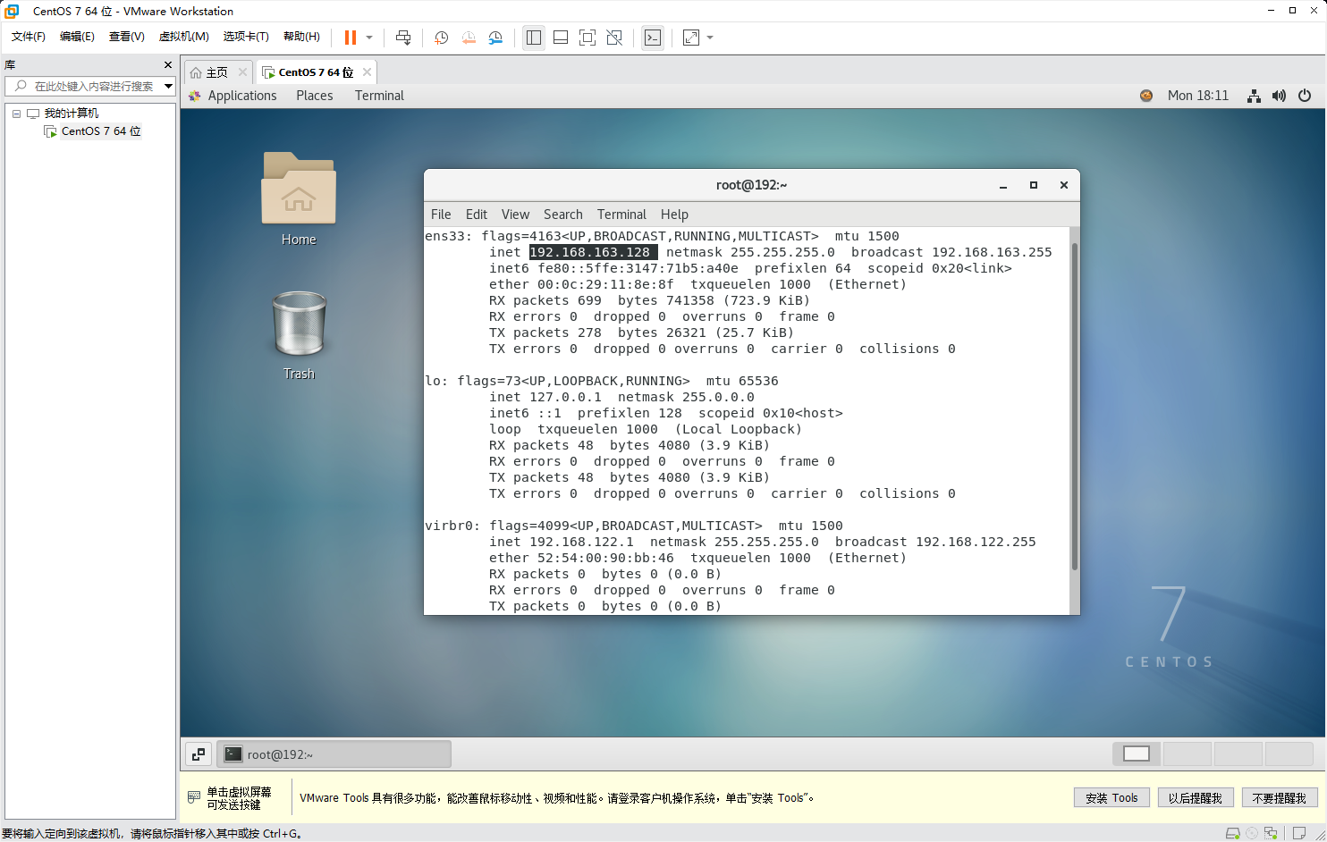Open the snapshot manager icon

(x=495, y=38)
